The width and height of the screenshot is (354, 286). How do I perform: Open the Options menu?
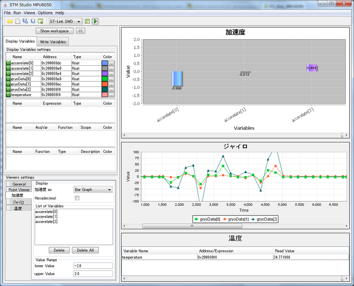click(45, 13)
